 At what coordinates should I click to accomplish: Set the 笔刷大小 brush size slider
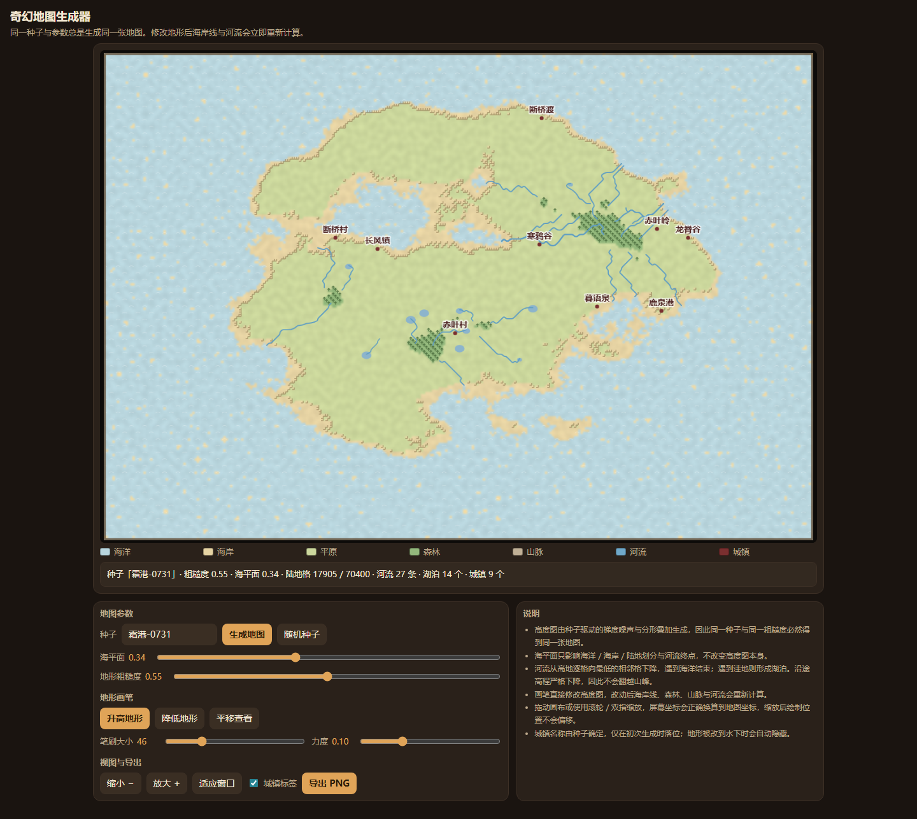(x=235, y=741)
